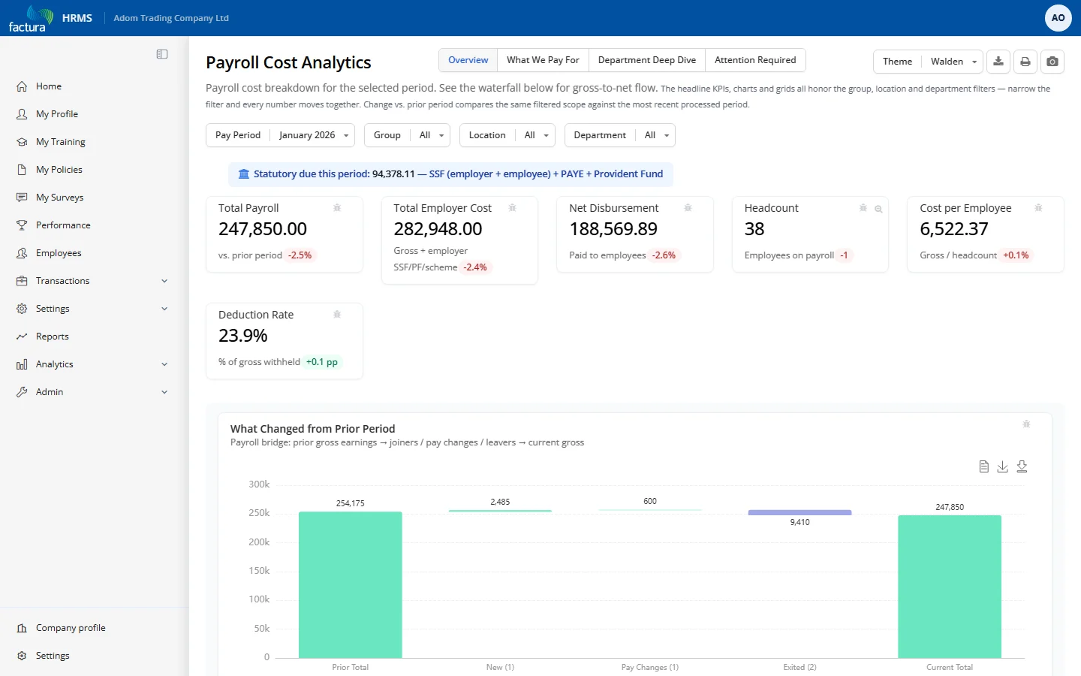1081x676 pixels.
Task: Open the AO user avatar menu
Action: pyautogui.click(x=1058, y=18)
